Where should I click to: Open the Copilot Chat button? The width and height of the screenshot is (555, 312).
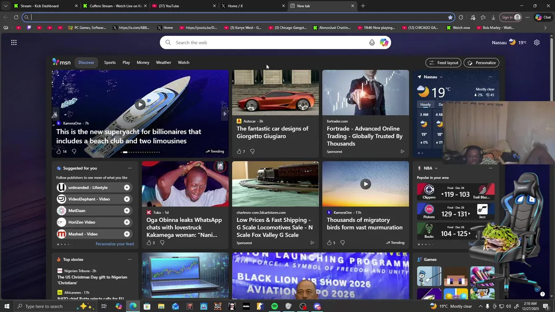pyautogui.click(x=543, y=17)
